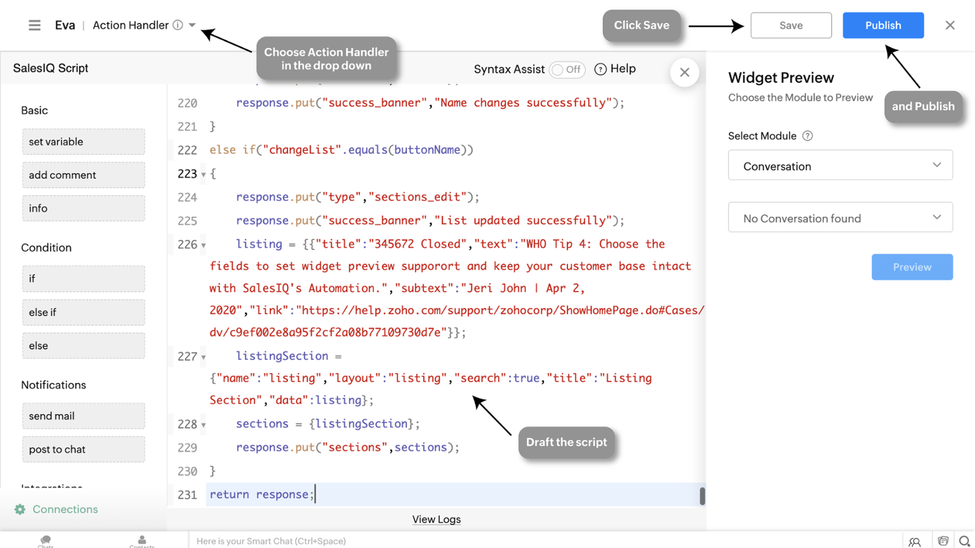Close the script editor with round X
This screenshot has height=548, width=975.
pyautogui.click(x=684, y=72)
